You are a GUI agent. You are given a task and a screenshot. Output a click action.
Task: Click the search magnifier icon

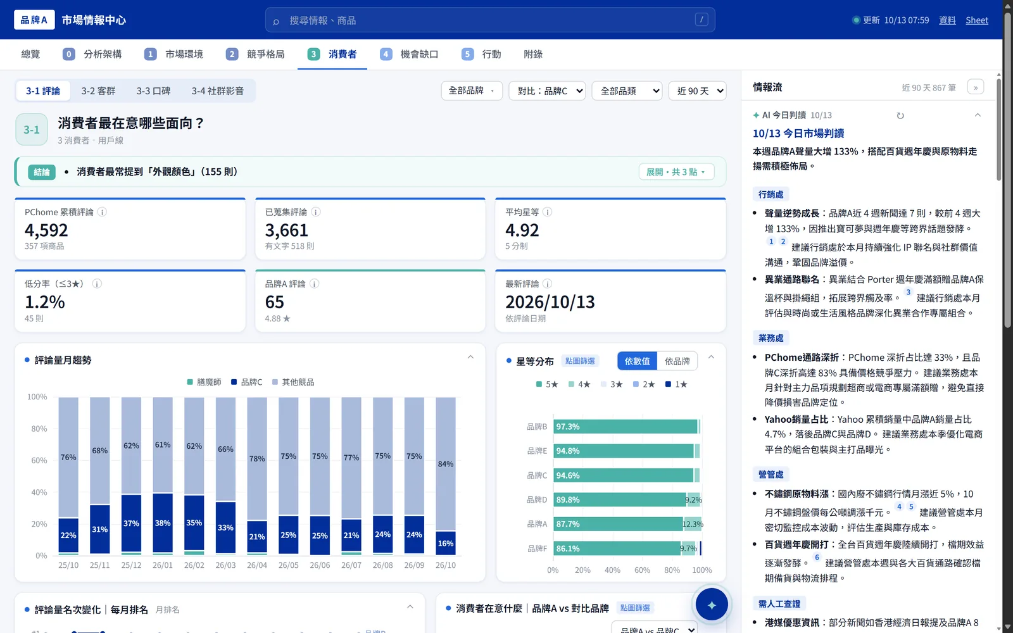click(x=276, y=21)
